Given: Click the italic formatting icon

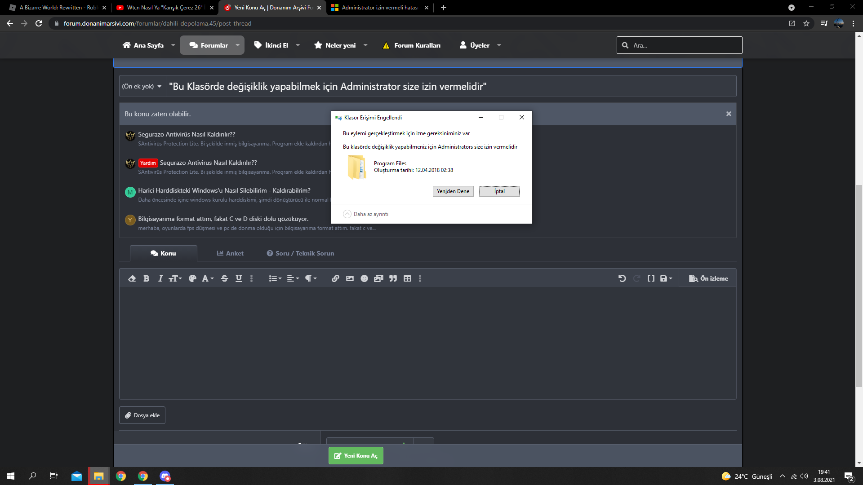Looking at the screenshot, I should coord(160,278).
